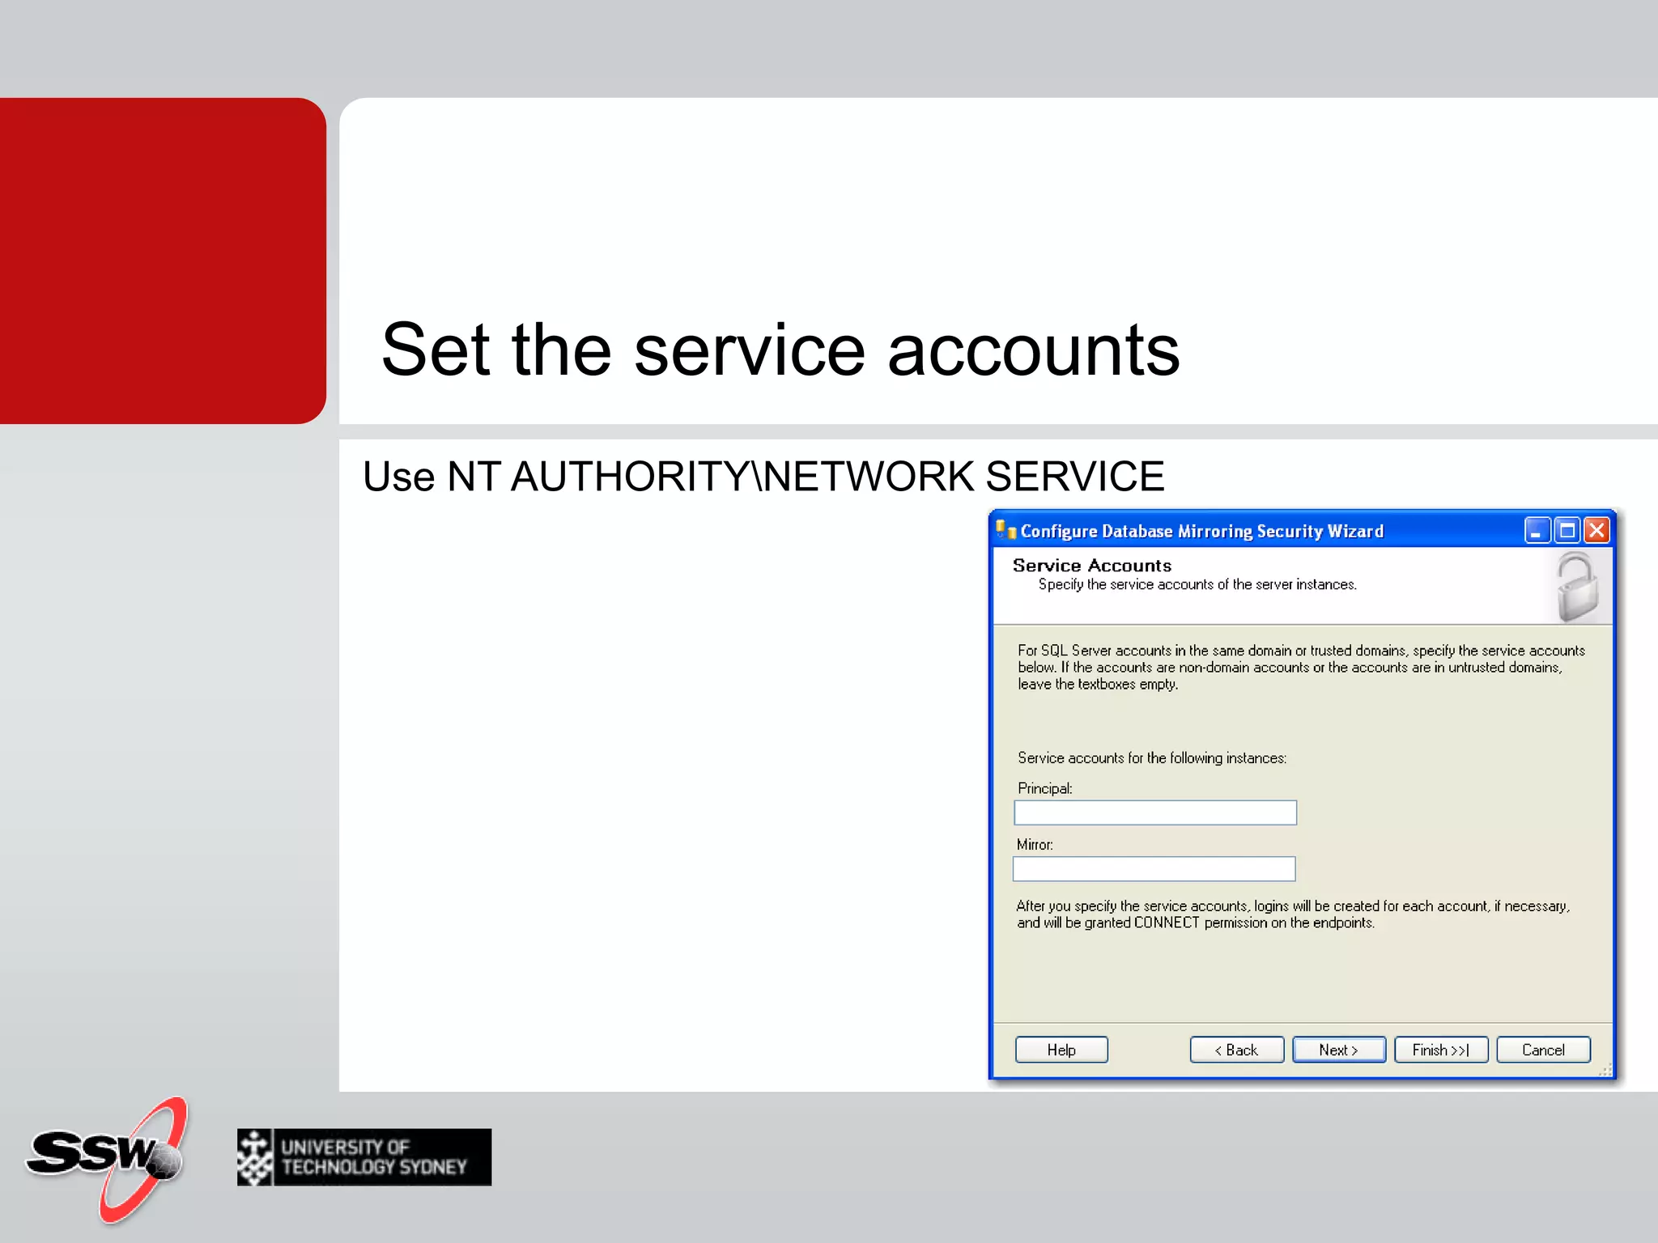Viewport: 1658px width, 1243px height.
Task: Click the Help button in the wizard
Action: [1061, 1050]
